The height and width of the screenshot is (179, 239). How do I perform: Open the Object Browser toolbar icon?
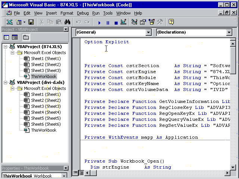coord(152,22)
